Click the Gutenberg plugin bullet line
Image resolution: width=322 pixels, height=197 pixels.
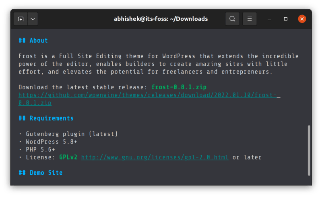(68, 134)
